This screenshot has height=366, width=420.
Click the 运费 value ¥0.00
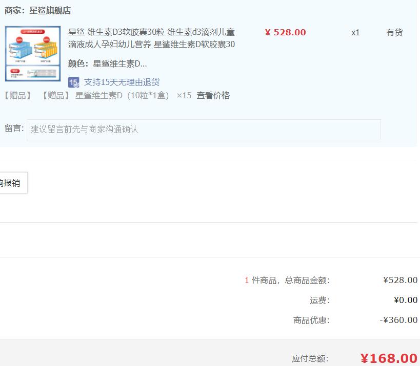pyautogui.click(x=406, y=300)
